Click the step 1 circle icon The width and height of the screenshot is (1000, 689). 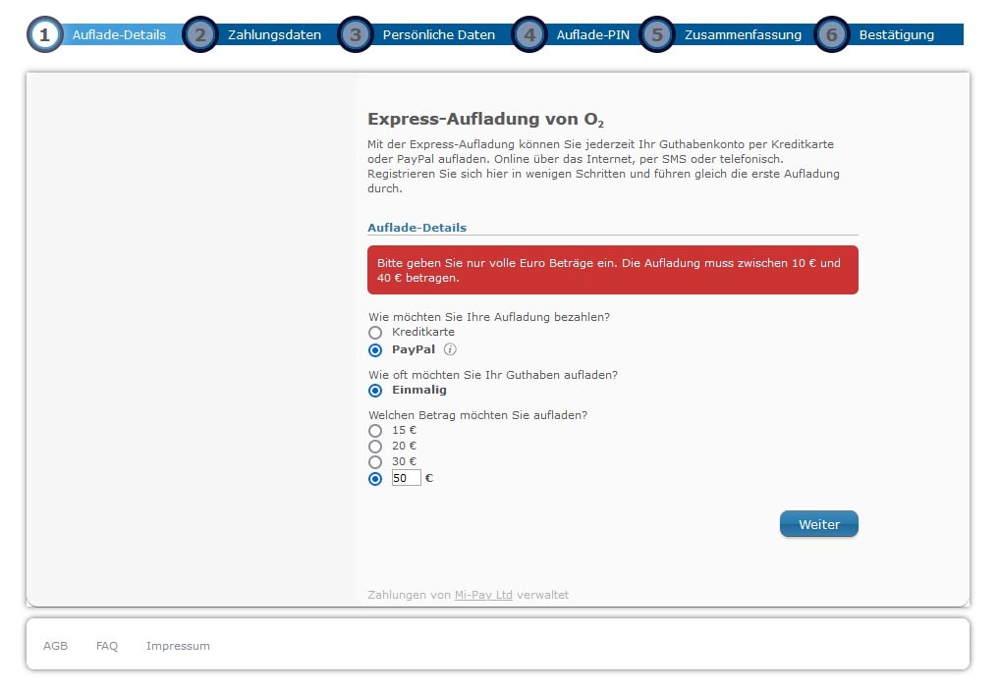44,34
